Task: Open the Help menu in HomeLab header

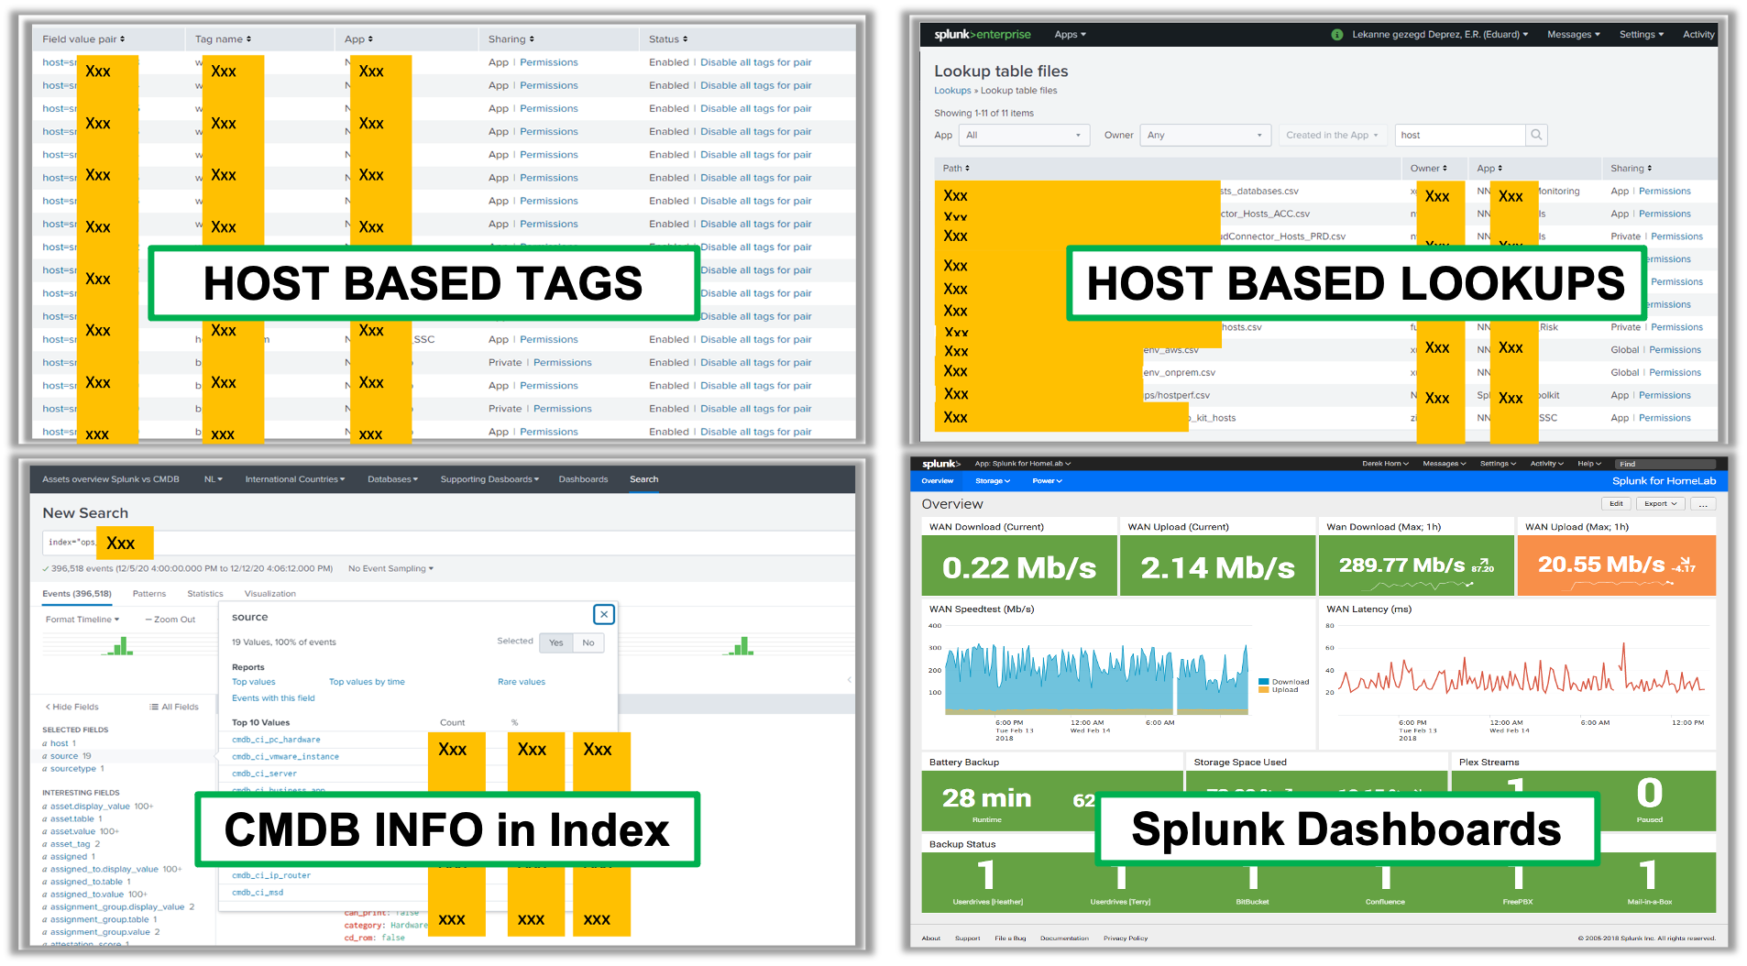Action: point(1589,464)
